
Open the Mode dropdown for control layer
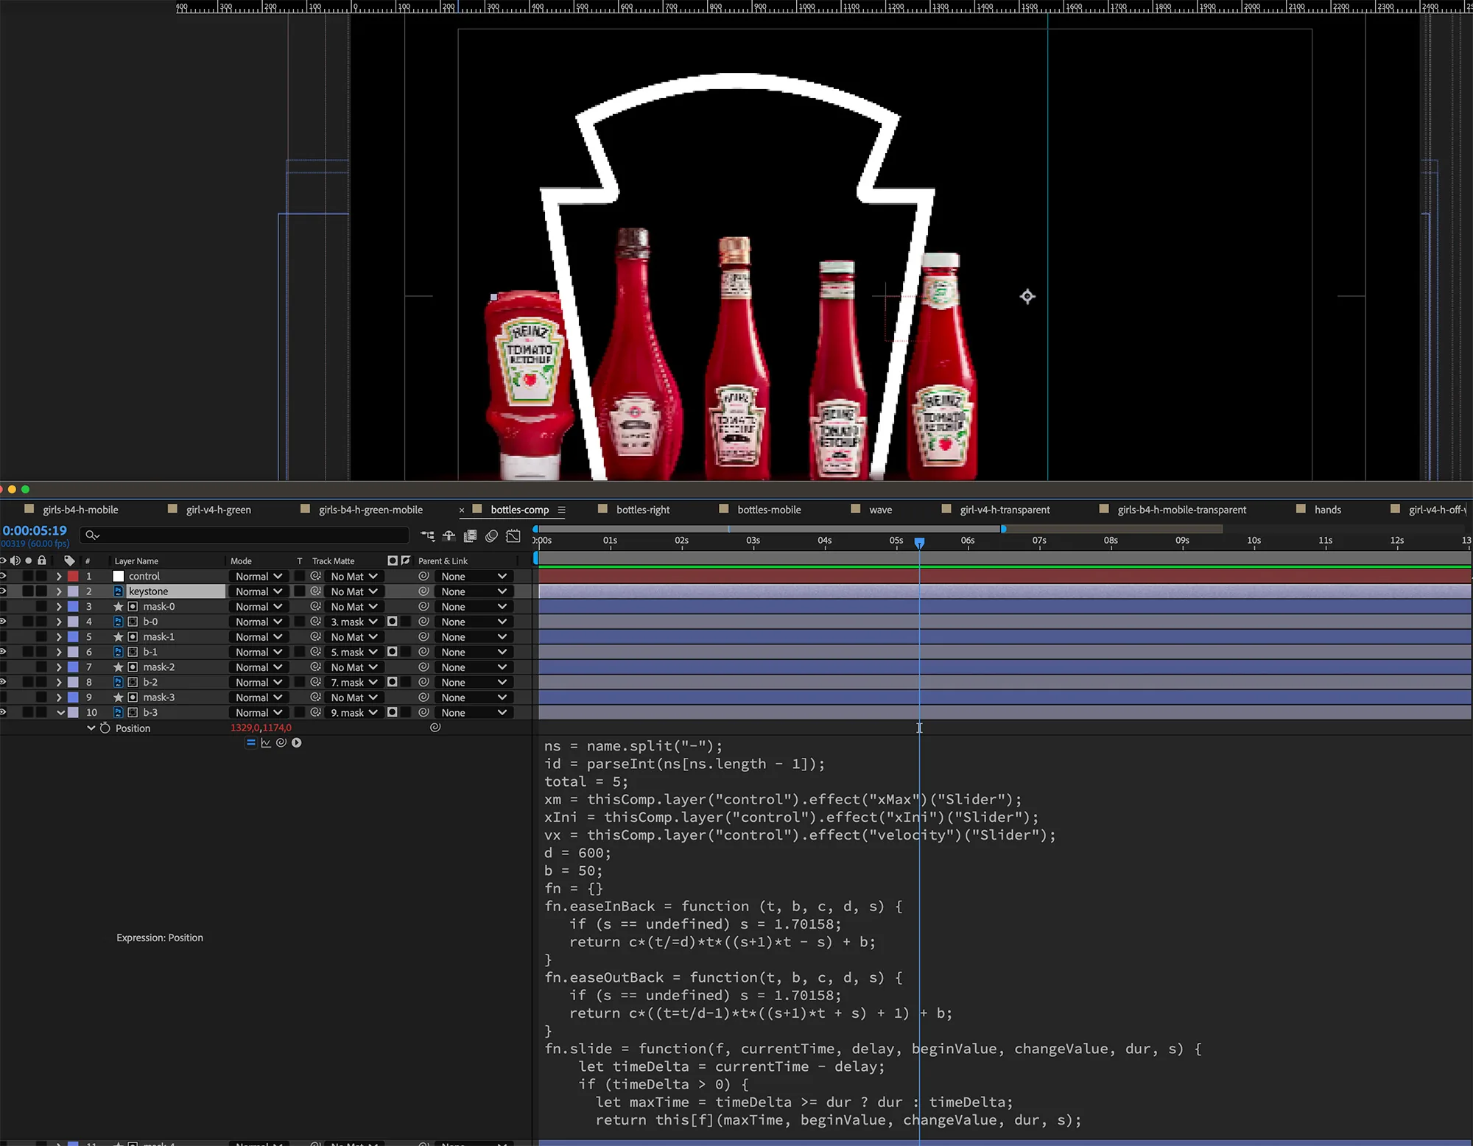pos(259,577)
